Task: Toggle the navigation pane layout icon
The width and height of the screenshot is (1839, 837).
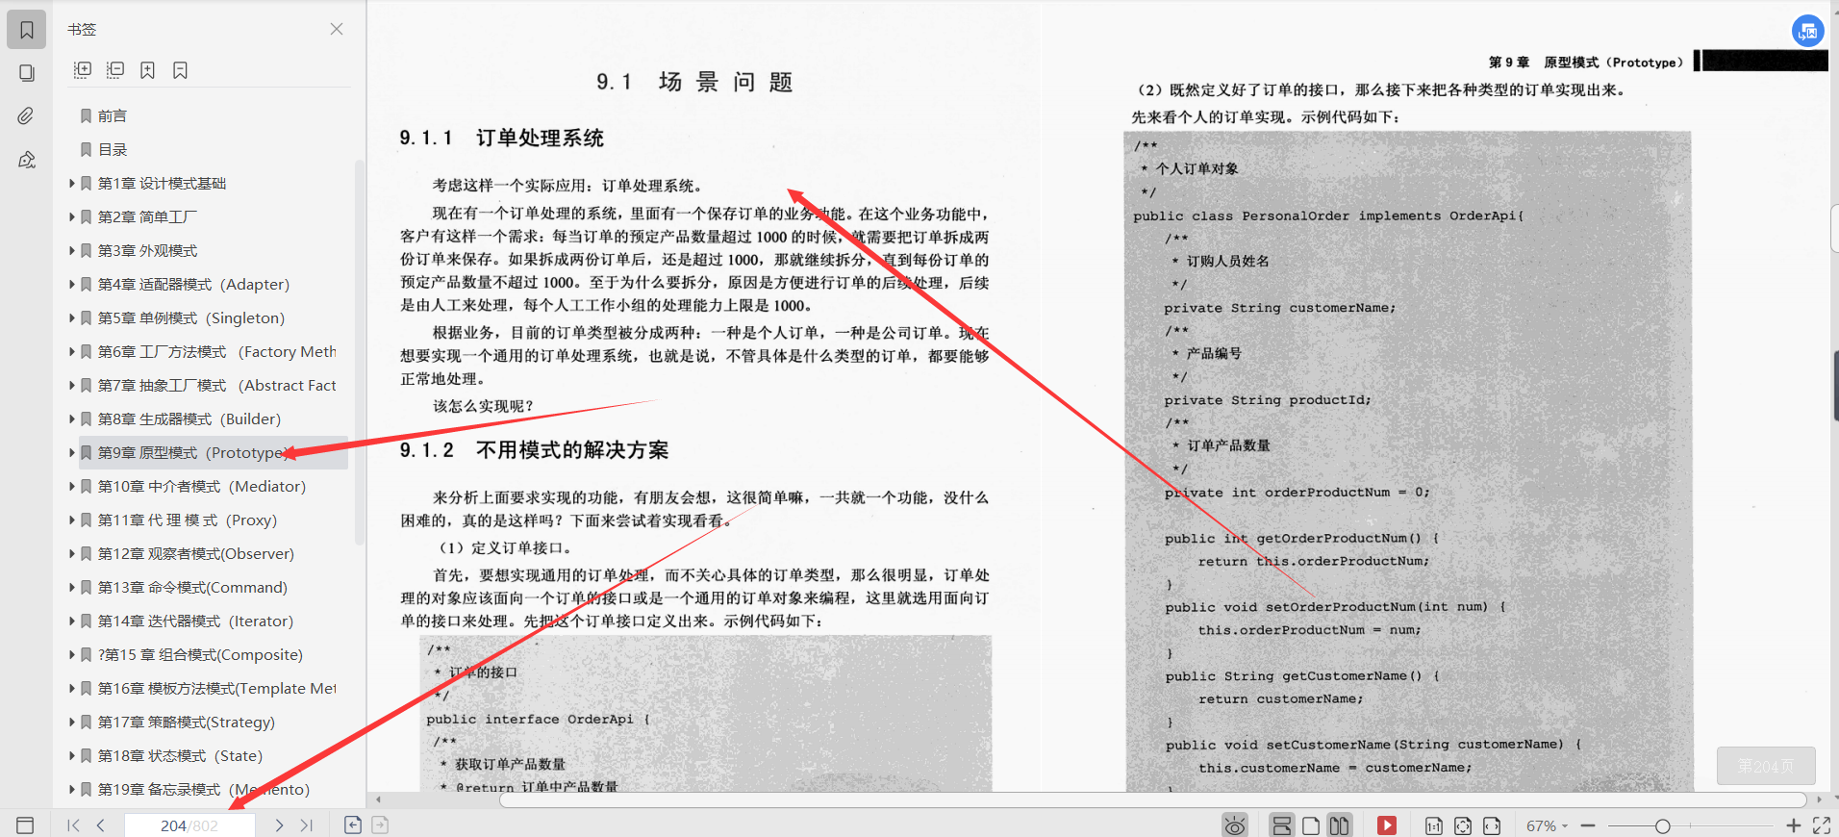Action: tap(25, 825)
